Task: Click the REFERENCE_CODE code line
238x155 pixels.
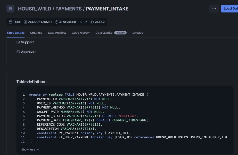Action: (69, 125)
